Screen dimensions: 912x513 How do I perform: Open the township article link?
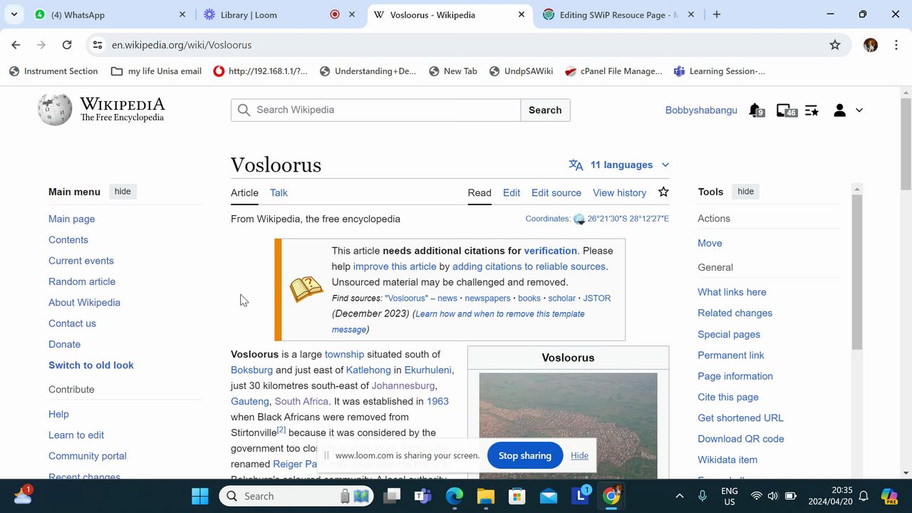tap(344, 354)
